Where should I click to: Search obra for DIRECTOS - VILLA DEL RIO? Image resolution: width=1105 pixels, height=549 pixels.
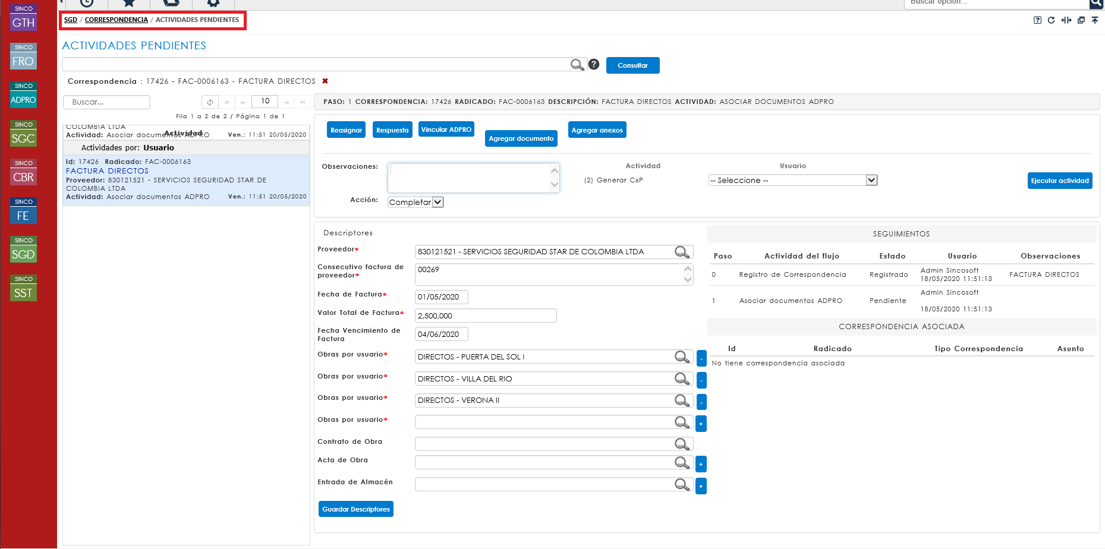point(682,378)
